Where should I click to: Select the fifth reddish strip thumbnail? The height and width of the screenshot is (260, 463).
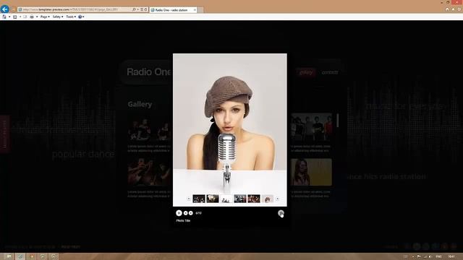(x=254, y=199)
